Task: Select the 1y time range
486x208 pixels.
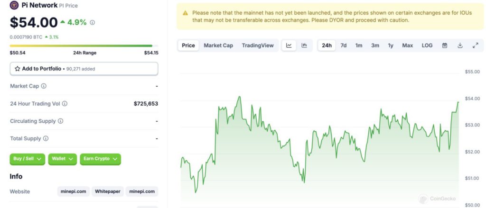Action: [x=391, y=45]
